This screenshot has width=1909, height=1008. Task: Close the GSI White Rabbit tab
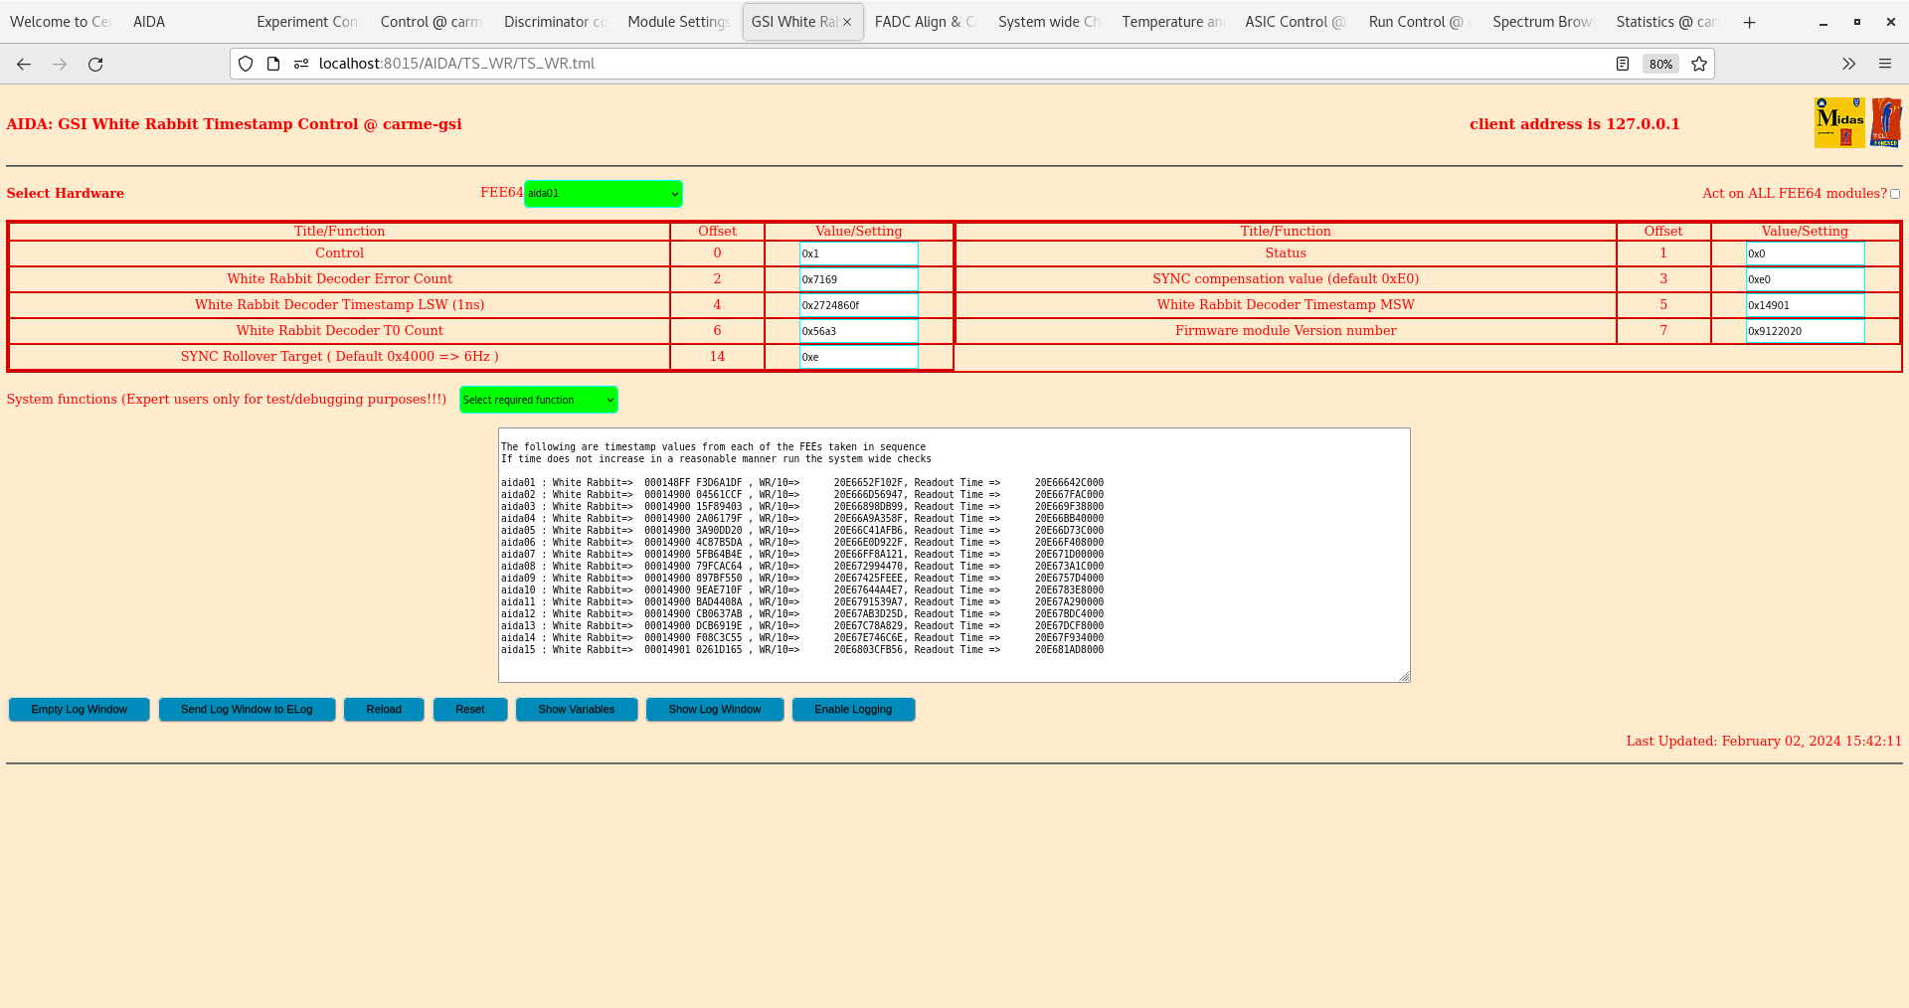(847, 22)
